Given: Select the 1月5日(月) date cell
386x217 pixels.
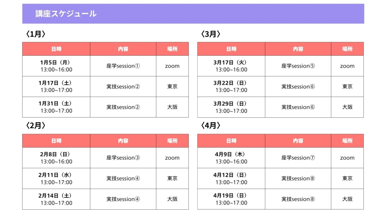Looking at the screenshot, I should click(56, 66).
